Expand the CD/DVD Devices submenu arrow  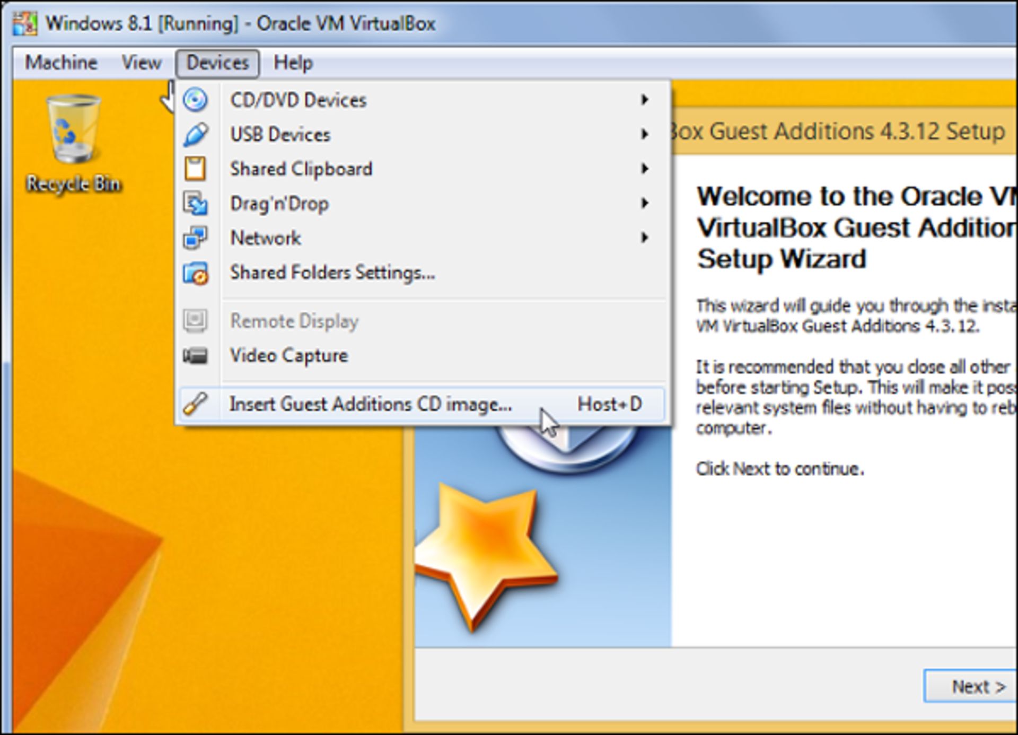click(645, 100)
